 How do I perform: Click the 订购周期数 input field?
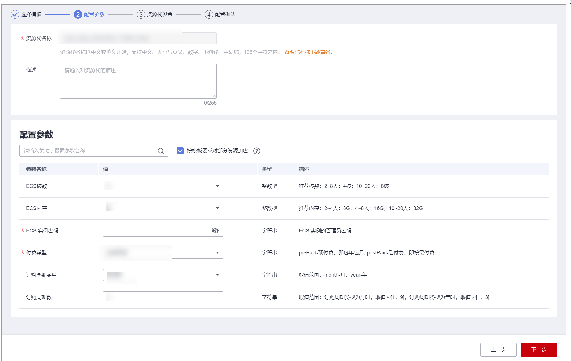(163, 297)
